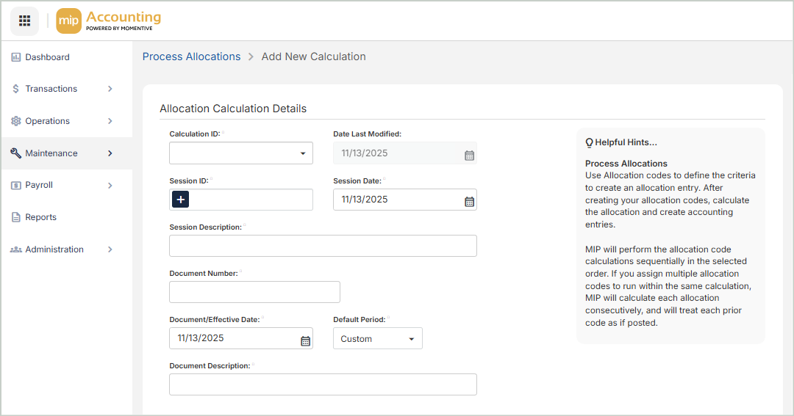
Task: Select Maintenance in the sidebar
Action: tap(51, 153)
